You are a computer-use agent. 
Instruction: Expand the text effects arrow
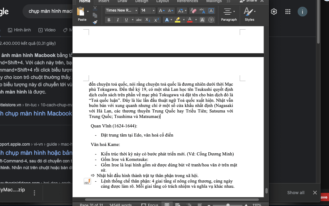pyautogui.click(x=172, y=20)
